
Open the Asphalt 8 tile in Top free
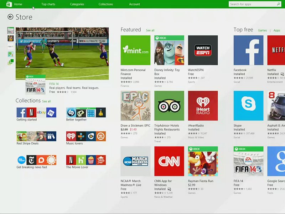(276, 106)
